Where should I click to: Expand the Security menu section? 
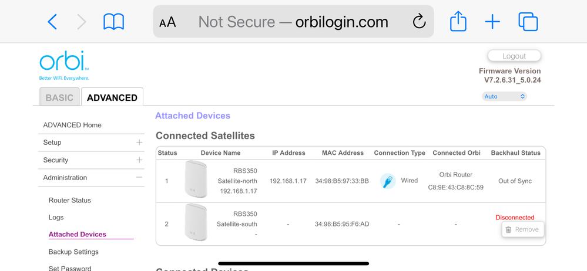click(139, 160)
